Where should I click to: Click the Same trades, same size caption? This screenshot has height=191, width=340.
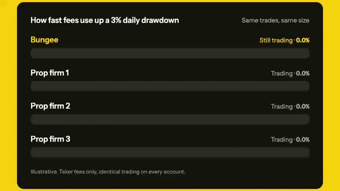pyautogui.click(x=275, y=20)
